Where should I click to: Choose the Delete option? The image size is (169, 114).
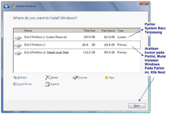[54, 78]
